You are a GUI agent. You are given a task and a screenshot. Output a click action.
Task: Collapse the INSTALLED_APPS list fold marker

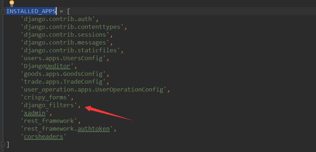[3, 12]
